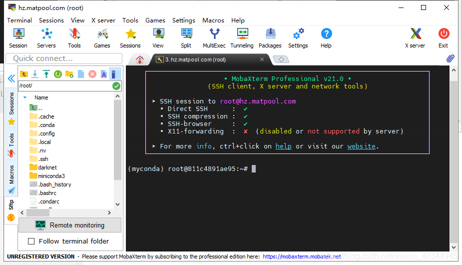The width and height of the screenshot is (462, 265).
Task: Open the View menu
Action: [x=78, y=20]
